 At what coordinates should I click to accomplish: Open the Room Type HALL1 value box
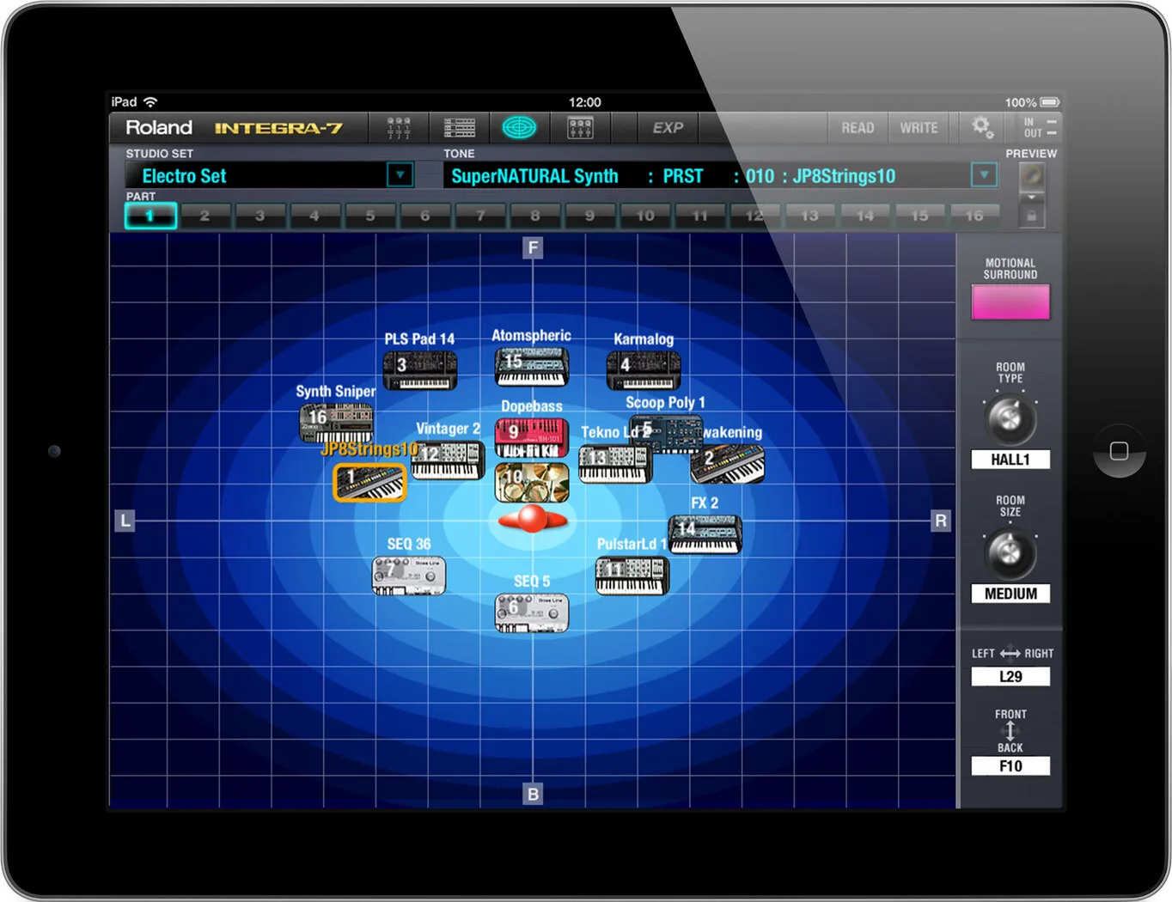tap(1010, 460)
